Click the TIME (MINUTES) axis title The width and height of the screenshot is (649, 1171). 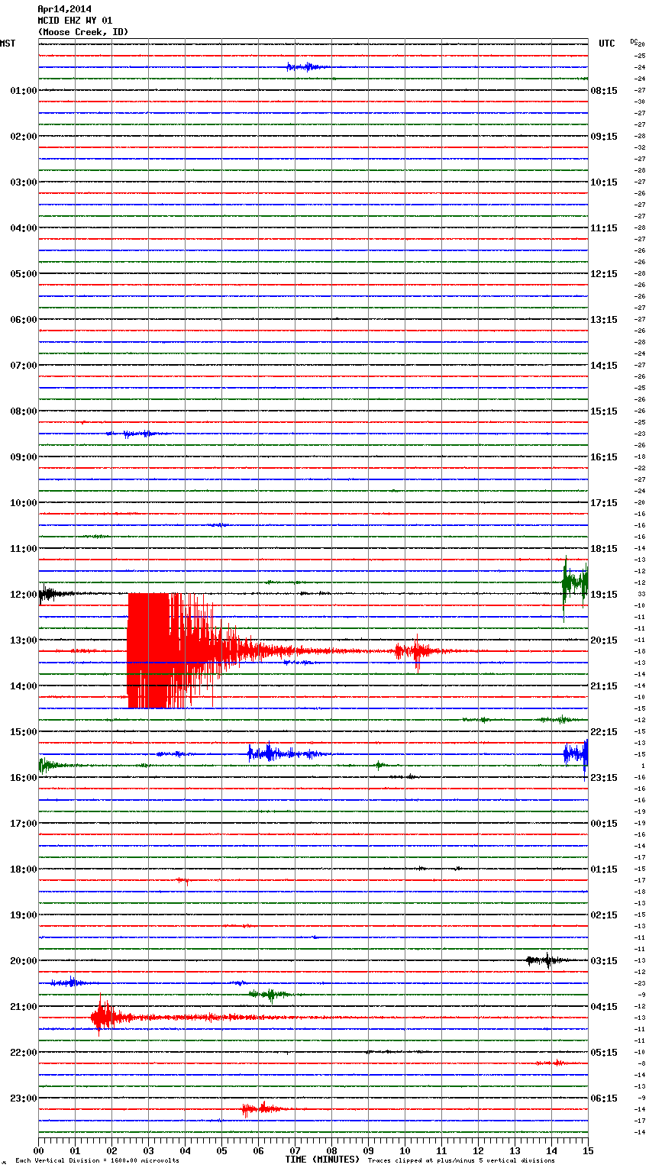pos(321,1160)
